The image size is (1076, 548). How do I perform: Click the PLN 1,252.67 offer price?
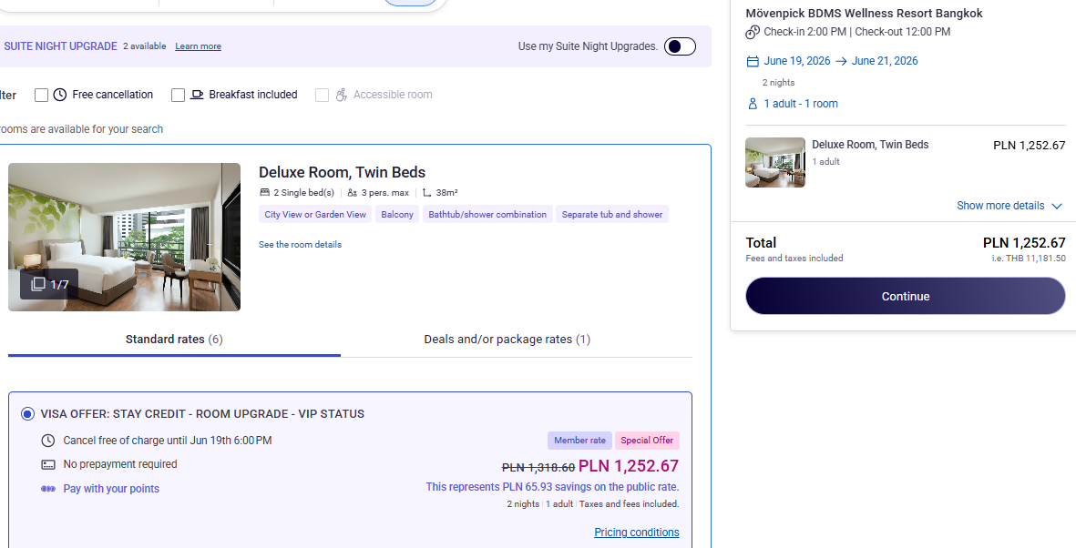tap(629, 466)
